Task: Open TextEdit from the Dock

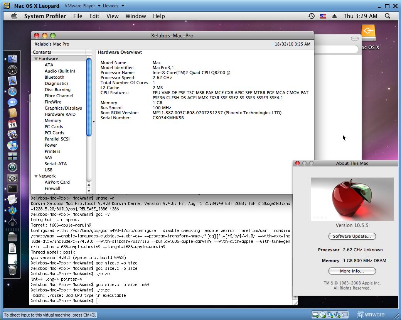Action: click(x=12, y=200)
